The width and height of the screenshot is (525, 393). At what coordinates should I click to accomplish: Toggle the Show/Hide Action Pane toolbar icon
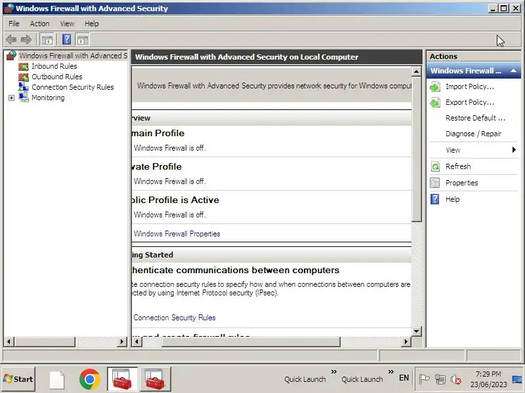(83, 40)
